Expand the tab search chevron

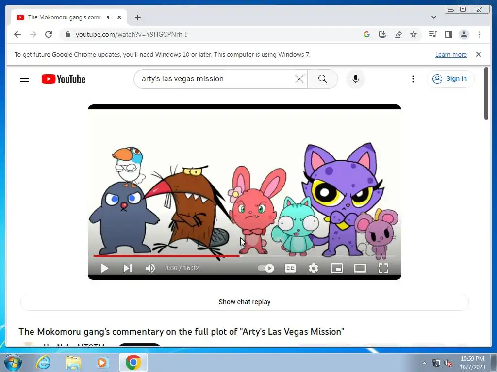coord(434,17)
